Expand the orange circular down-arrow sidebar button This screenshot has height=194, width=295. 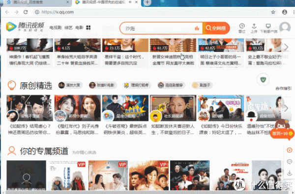290,150
